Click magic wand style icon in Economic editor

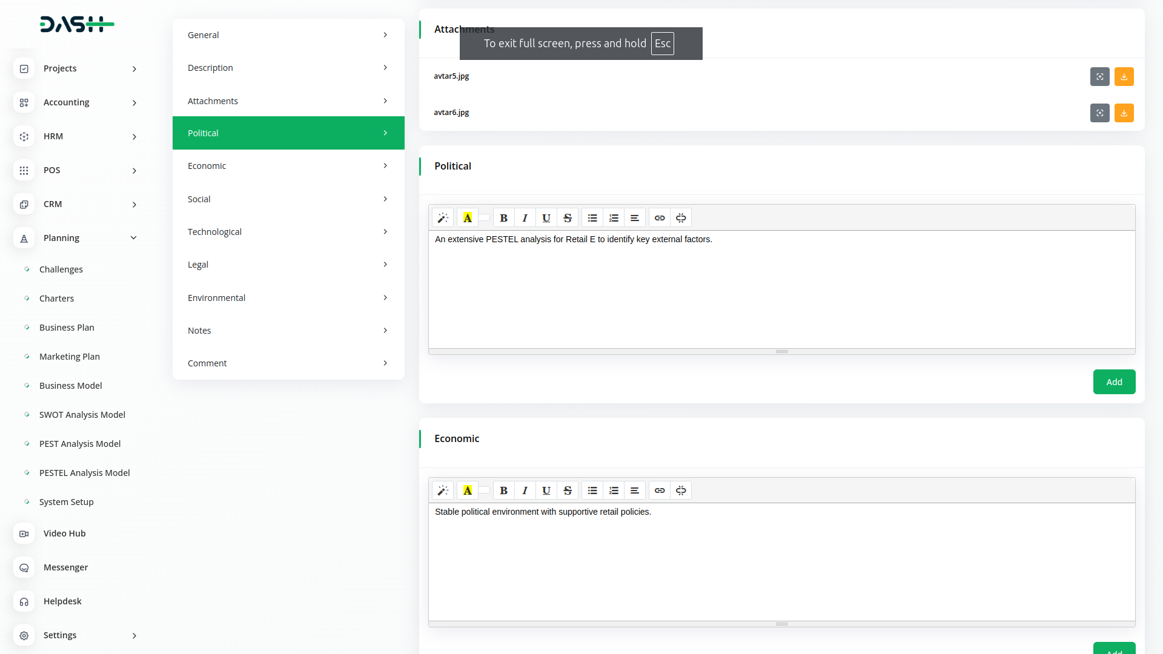(x=443, y=490)
